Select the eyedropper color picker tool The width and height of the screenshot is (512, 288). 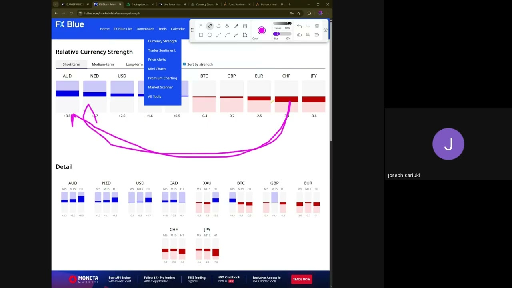[236, 26]
